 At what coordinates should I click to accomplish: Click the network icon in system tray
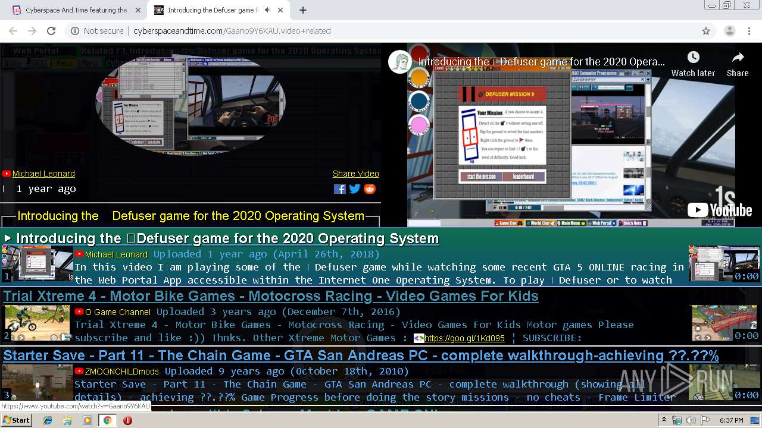677,420
